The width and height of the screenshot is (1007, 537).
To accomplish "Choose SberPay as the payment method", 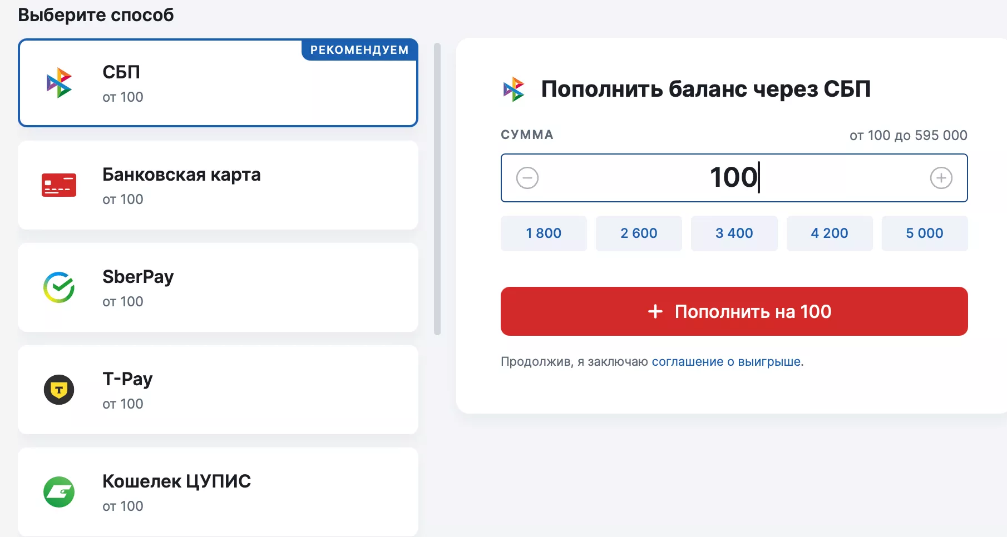I will 218,287.
